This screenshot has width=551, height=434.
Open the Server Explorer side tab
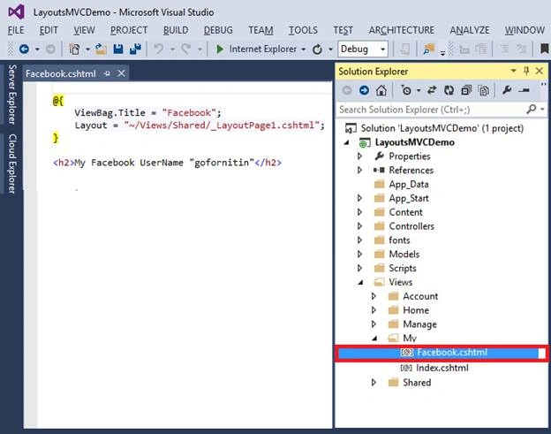12,95
